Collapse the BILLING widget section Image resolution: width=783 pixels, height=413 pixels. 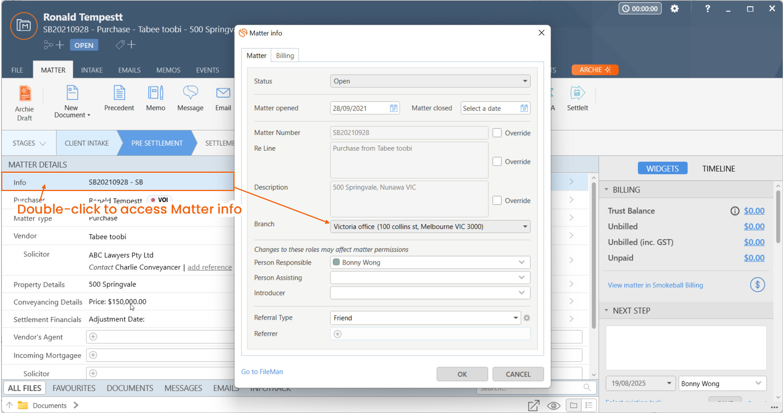coord(606,190)
